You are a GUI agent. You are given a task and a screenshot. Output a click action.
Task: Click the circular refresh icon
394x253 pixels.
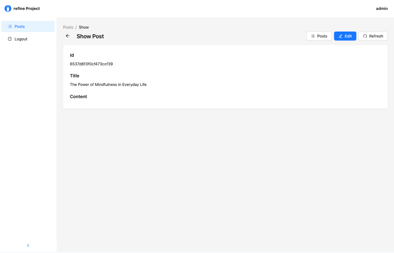(x=365, y=36)
